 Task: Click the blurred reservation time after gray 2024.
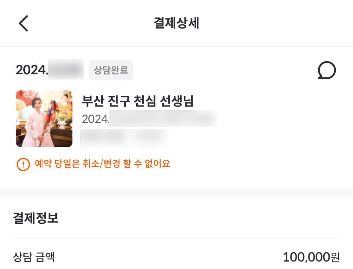click(162, 119)
